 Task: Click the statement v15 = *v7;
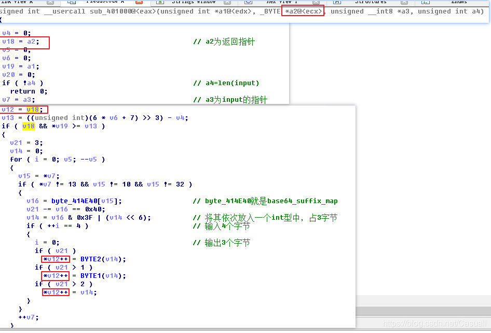pos(39,176)
